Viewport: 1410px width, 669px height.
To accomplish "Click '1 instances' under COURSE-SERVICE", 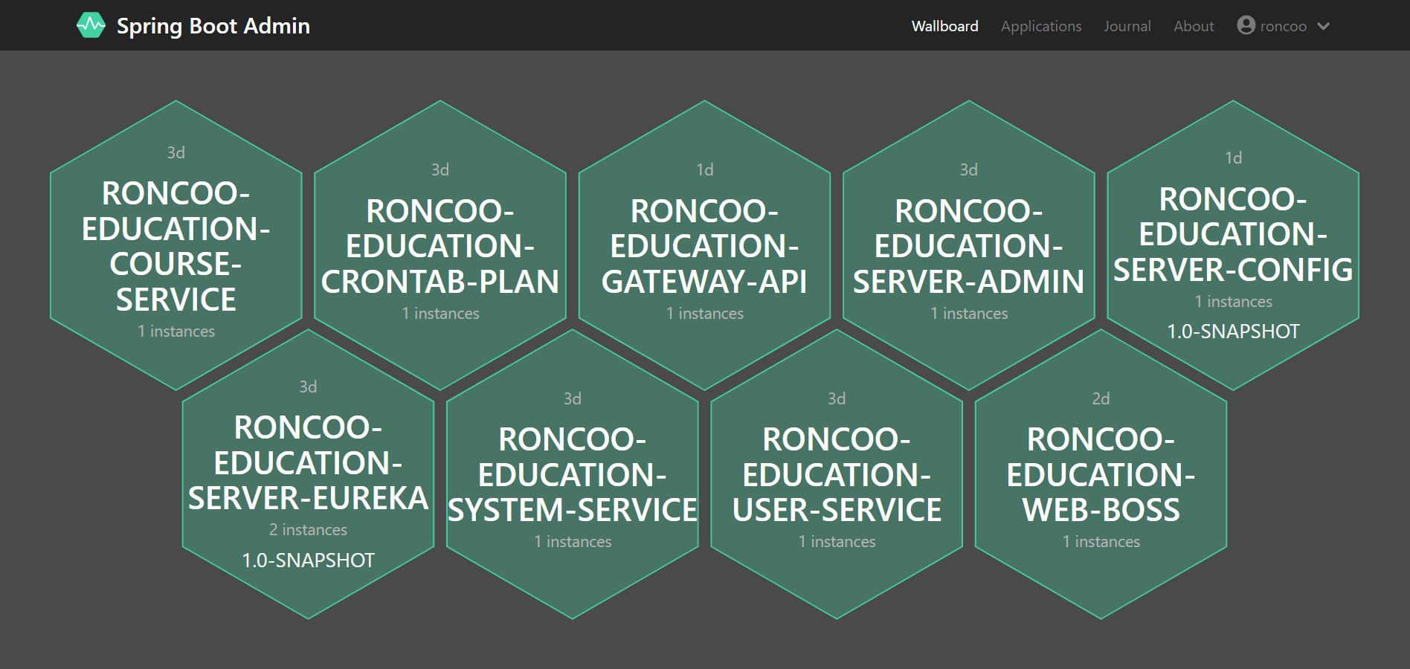I will coord(176,332).
